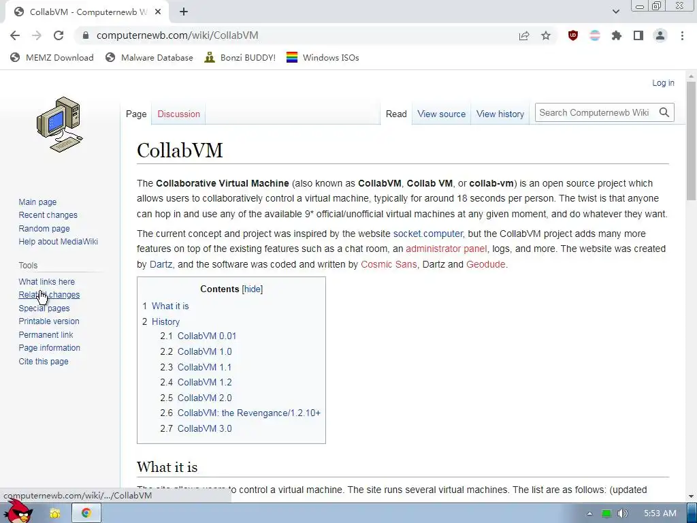Open the Windows ISOs bookmark

point(323,57)
